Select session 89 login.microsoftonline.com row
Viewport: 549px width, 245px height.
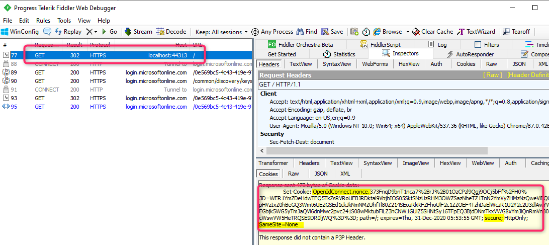(x=126, y=72)
